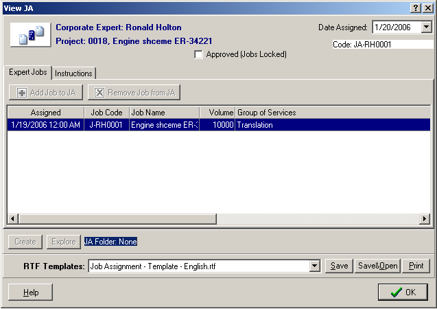Toggle the Approved (Jobs Locked) checkbox
This screenshot has height=309, width=437.
pyautogui.click(x=199, y=54)
